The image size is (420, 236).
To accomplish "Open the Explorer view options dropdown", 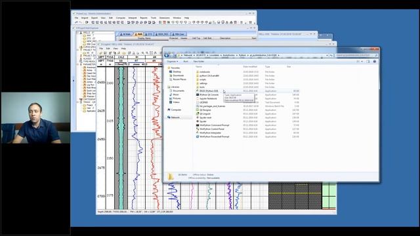I will [x=362, y=61].
